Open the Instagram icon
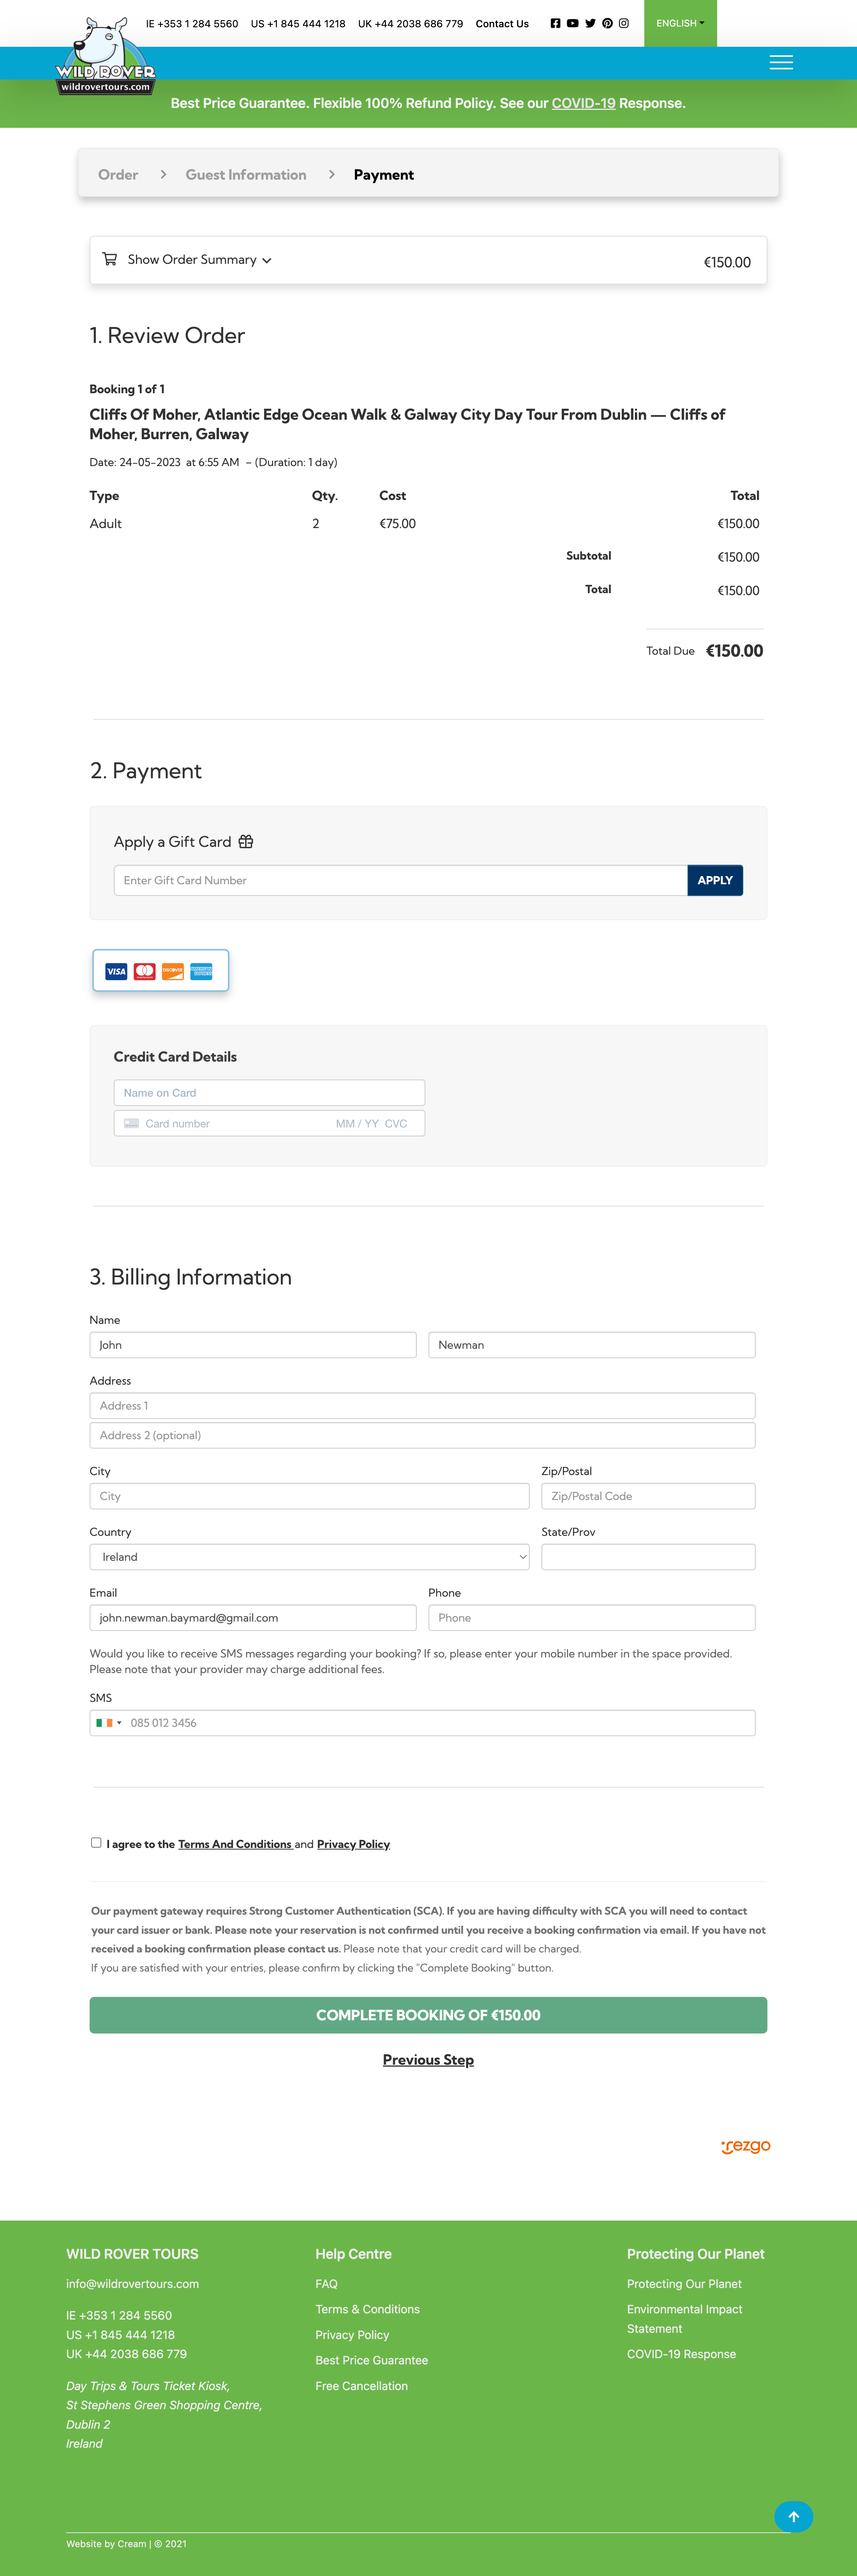The image size is (857, 2576). (x=624, y=23)
